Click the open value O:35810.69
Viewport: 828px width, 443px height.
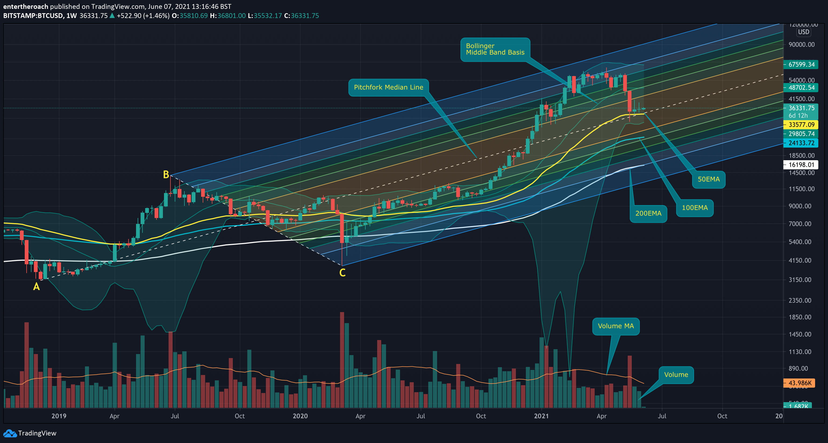click(x=190, y=16)
